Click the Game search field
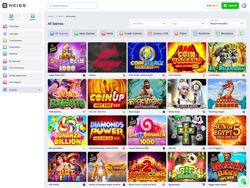Image resolution: width=250 pixels, height=188 pixels. click(73, 6)
